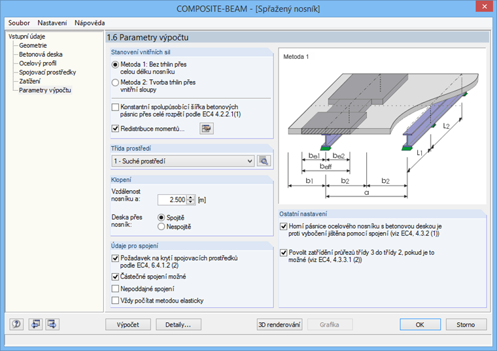Confirm with the OK button
The height and width of the screenshot is (351, 497).
[x=420, y=324]
